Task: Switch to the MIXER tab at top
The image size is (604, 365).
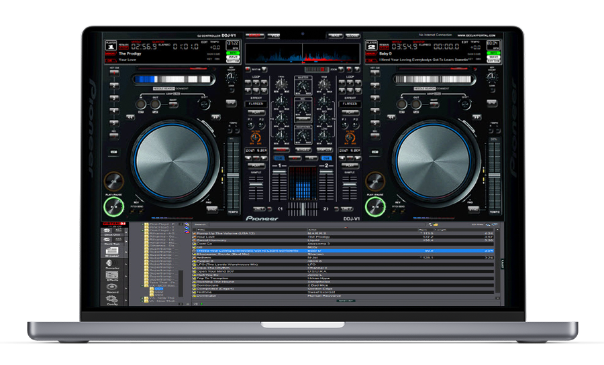Action: tap(254, 35)
